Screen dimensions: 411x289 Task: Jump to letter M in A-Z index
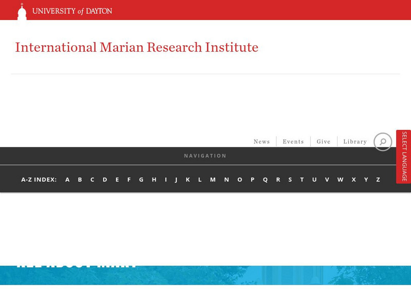[x=213, y=180]
